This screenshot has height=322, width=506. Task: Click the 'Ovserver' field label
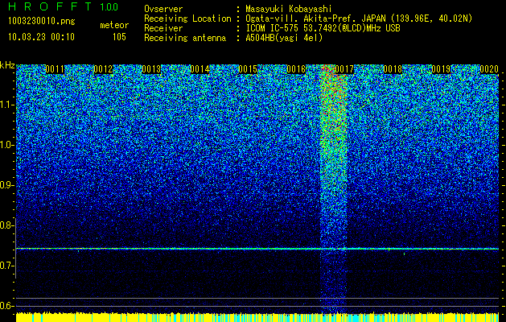163,9
